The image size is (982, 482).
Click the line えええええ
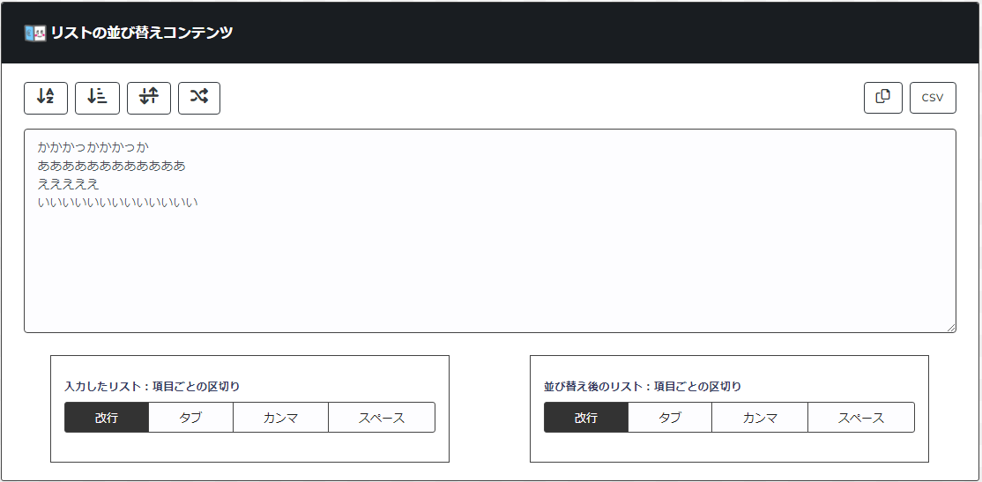pyautogui.click(x=68, y=184)
